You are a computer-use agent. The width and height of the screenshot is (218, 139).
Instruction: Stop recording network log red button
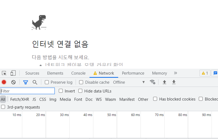click(x=4, y=82)
